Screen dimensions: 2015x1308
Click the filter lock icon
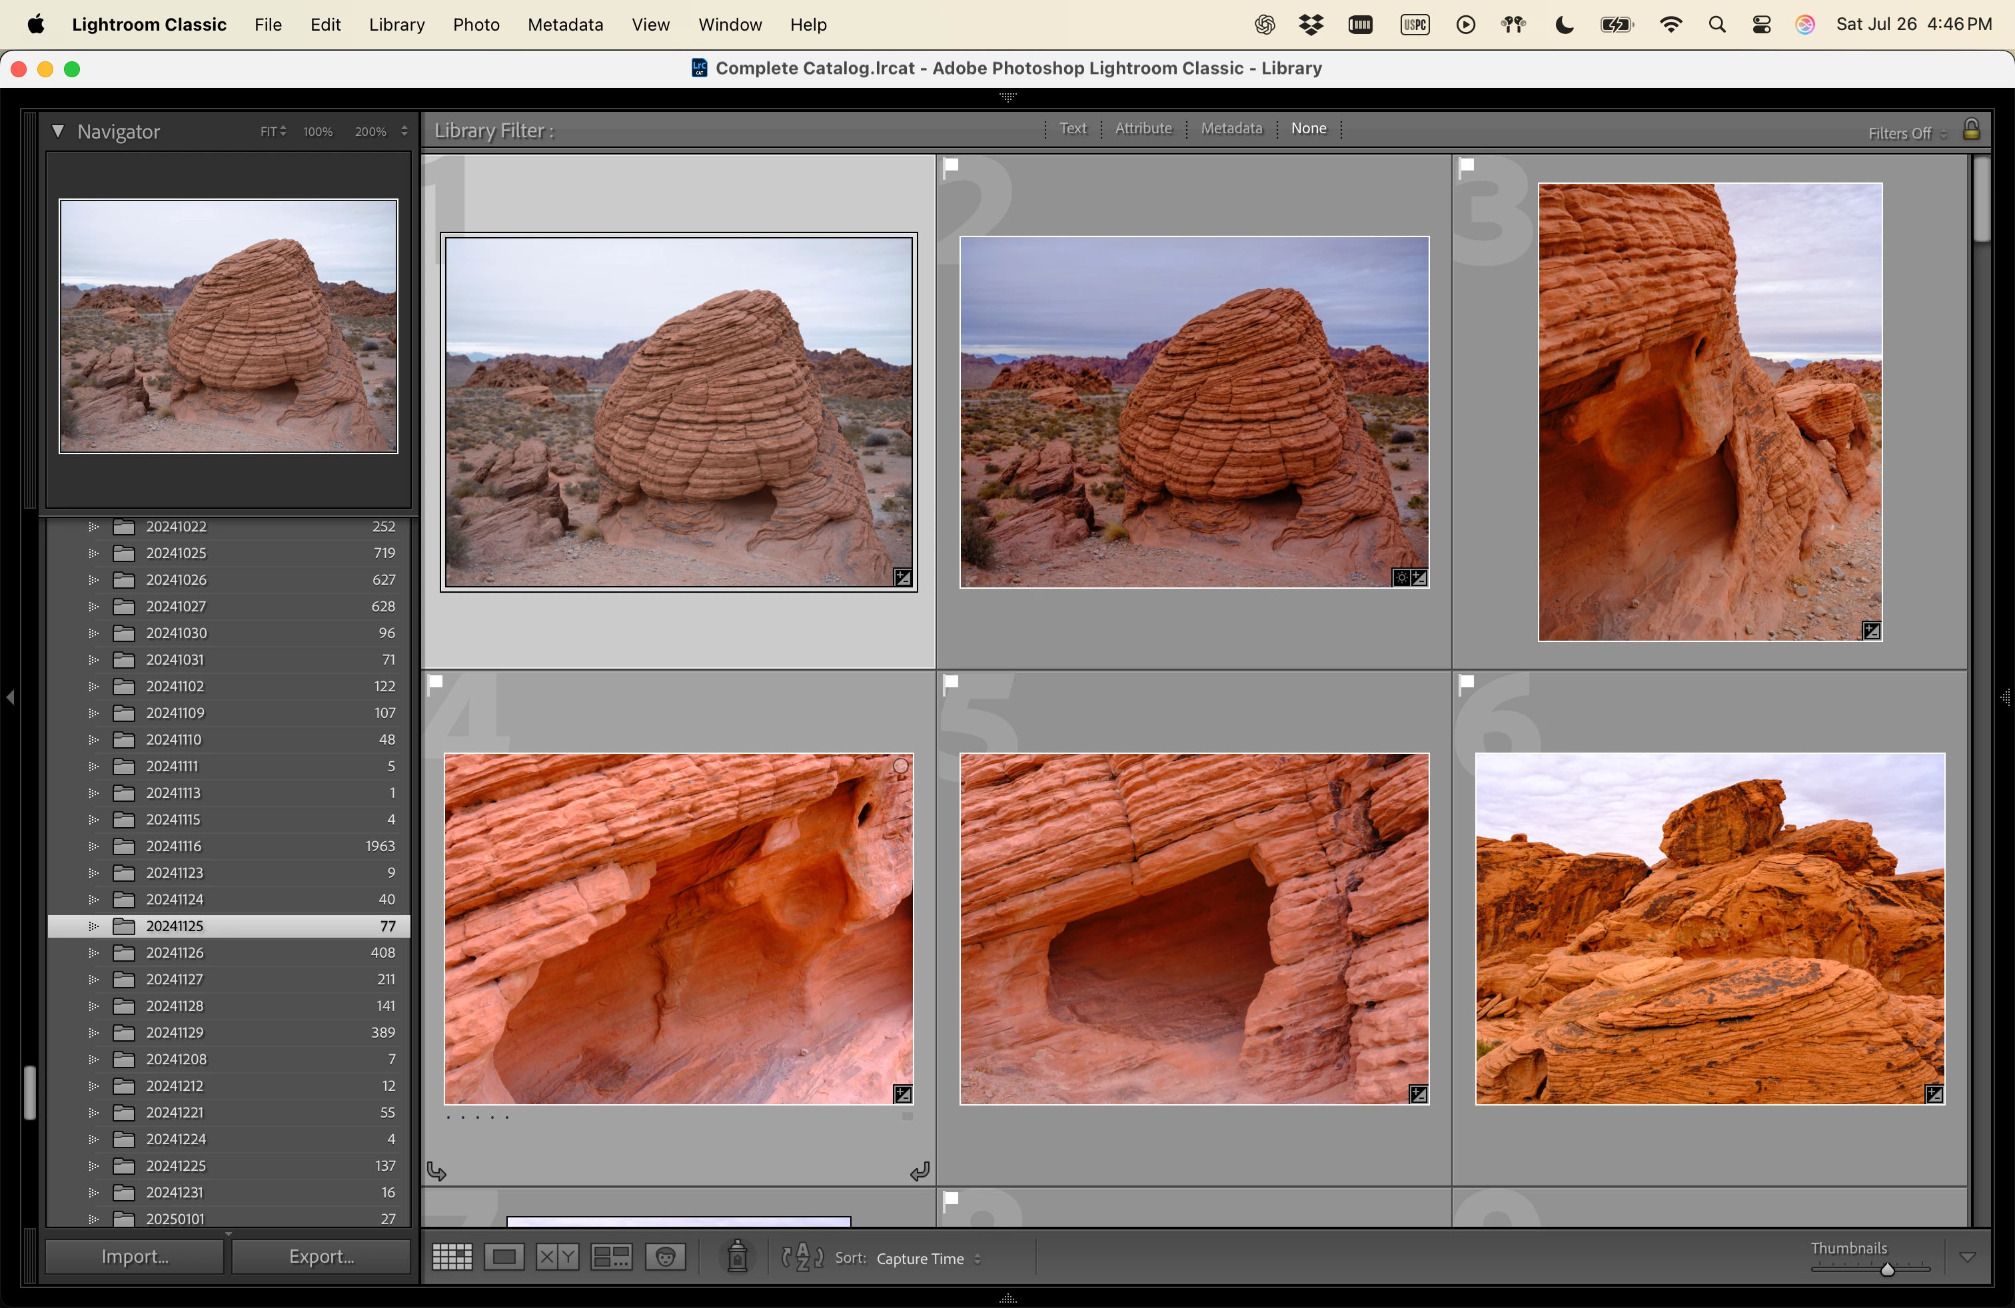point(1972,129)
